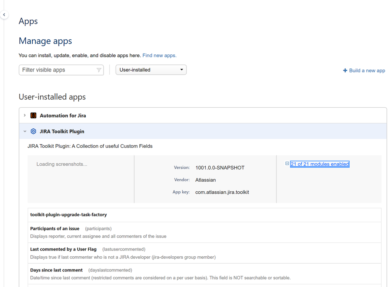This screenshot has height=287, width=389.
Task: Click the Days since last comment module
Action: (204, 274)
